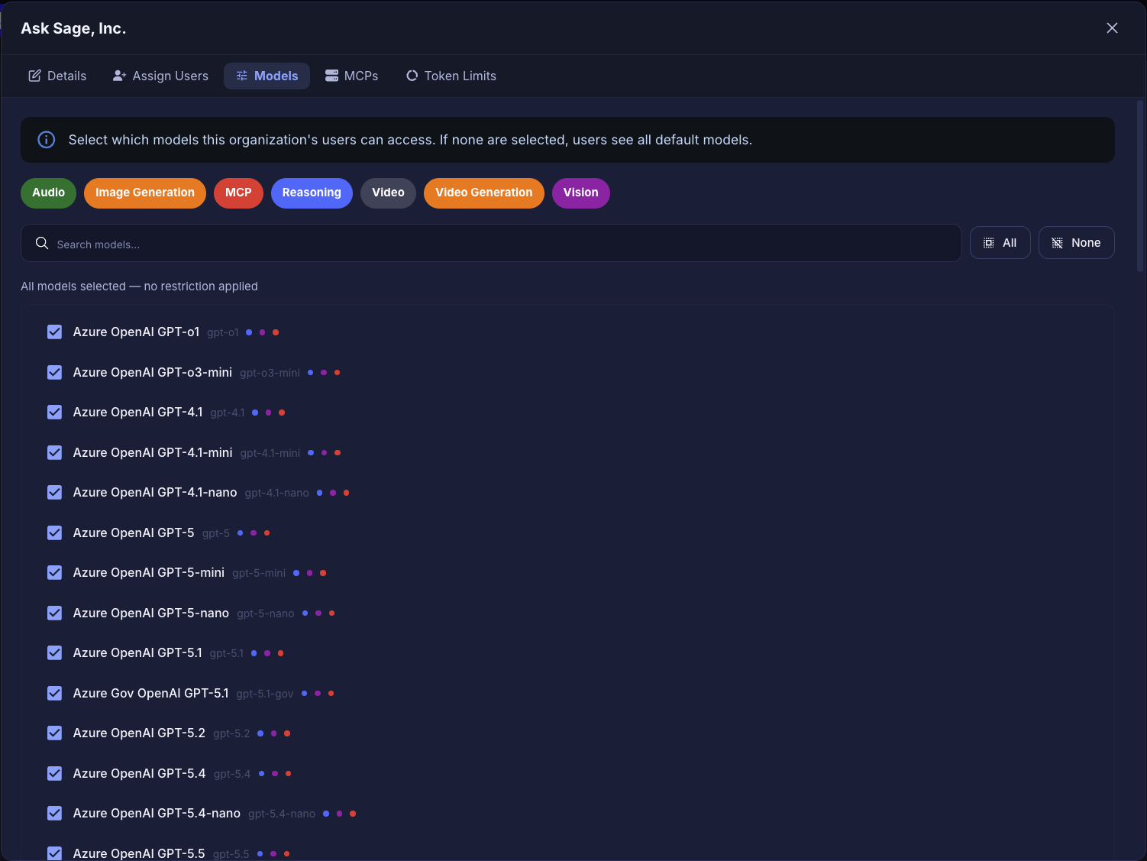The image size is (1147, 861).
Task: Select All models button
Action: (x=1000, y=243)
